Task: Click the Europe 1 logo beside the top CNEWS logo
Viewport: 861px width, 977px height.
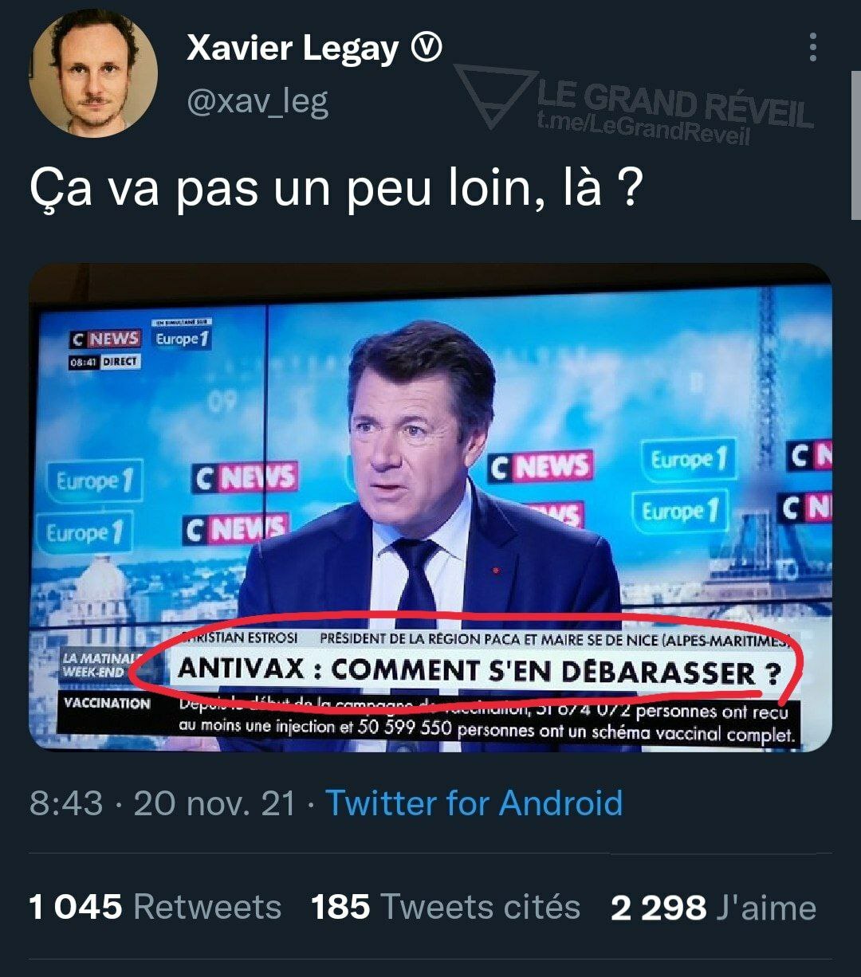Action: pos(180,338)
